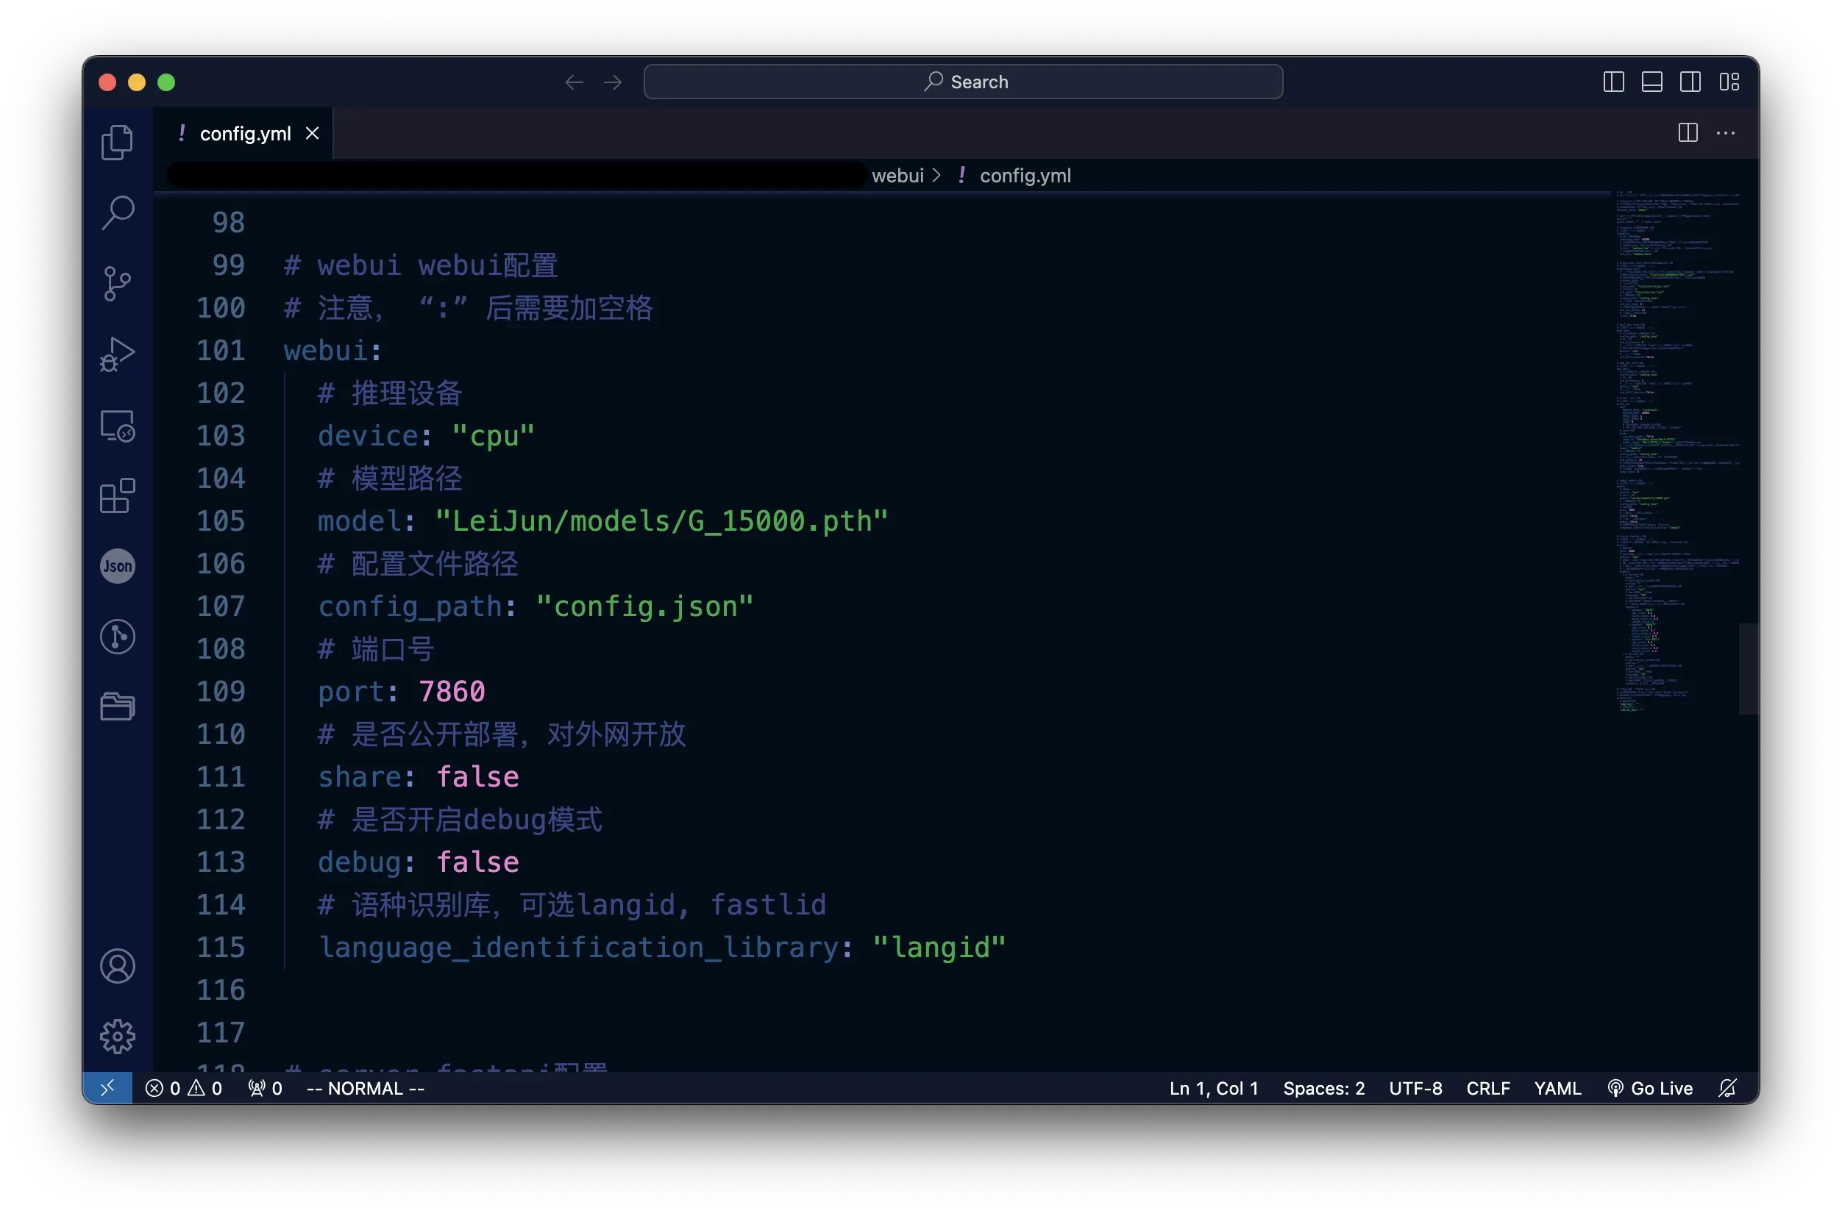
Task: Click the webui breadcrumb item
Action: click(897, 176)
